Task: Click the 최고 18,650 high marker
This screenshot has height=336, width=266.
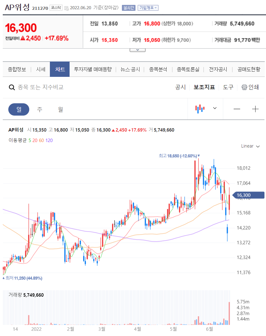Action: (x=179, y=156)
